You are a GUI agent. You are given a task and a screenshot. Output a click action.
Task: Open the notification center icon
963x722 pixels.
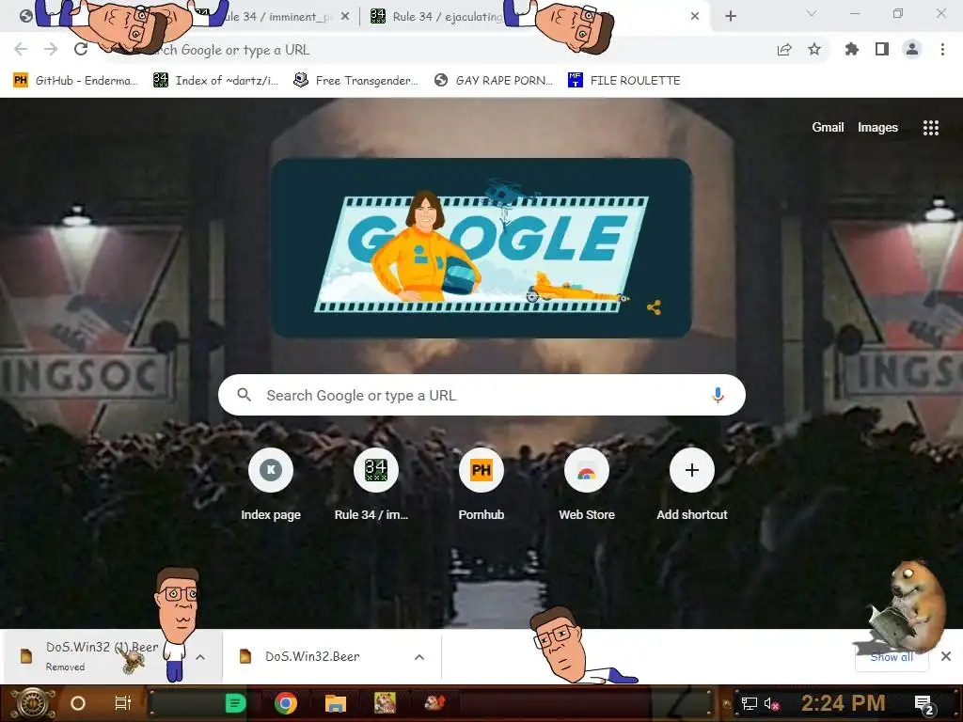tap(924, 704)
